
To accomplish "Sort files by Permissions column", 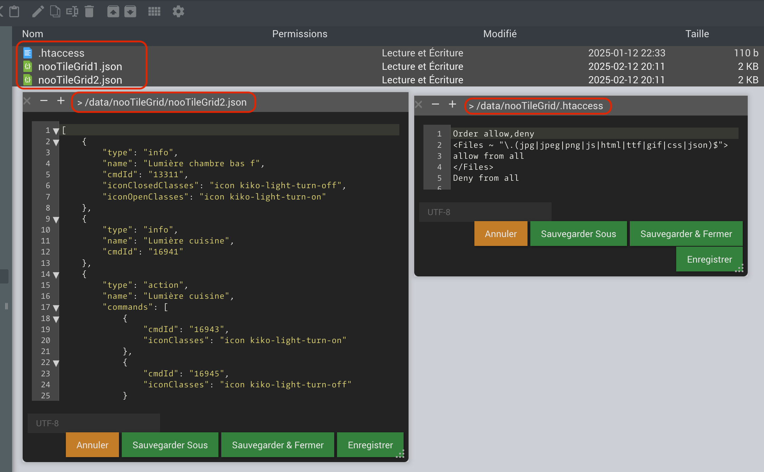I will [x=300, y=34].
